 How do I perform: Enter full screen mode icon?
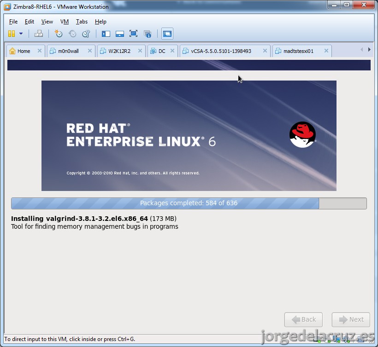[x=133, y=34]
